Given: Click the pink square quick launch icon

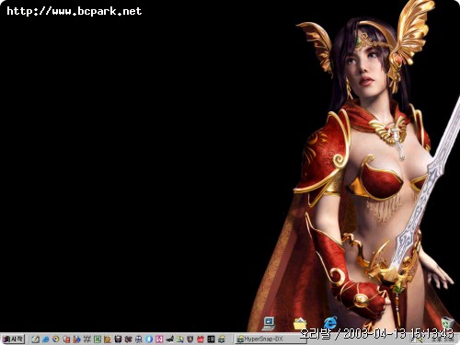Looking at the screenshot, I should [x=159, y=339].
